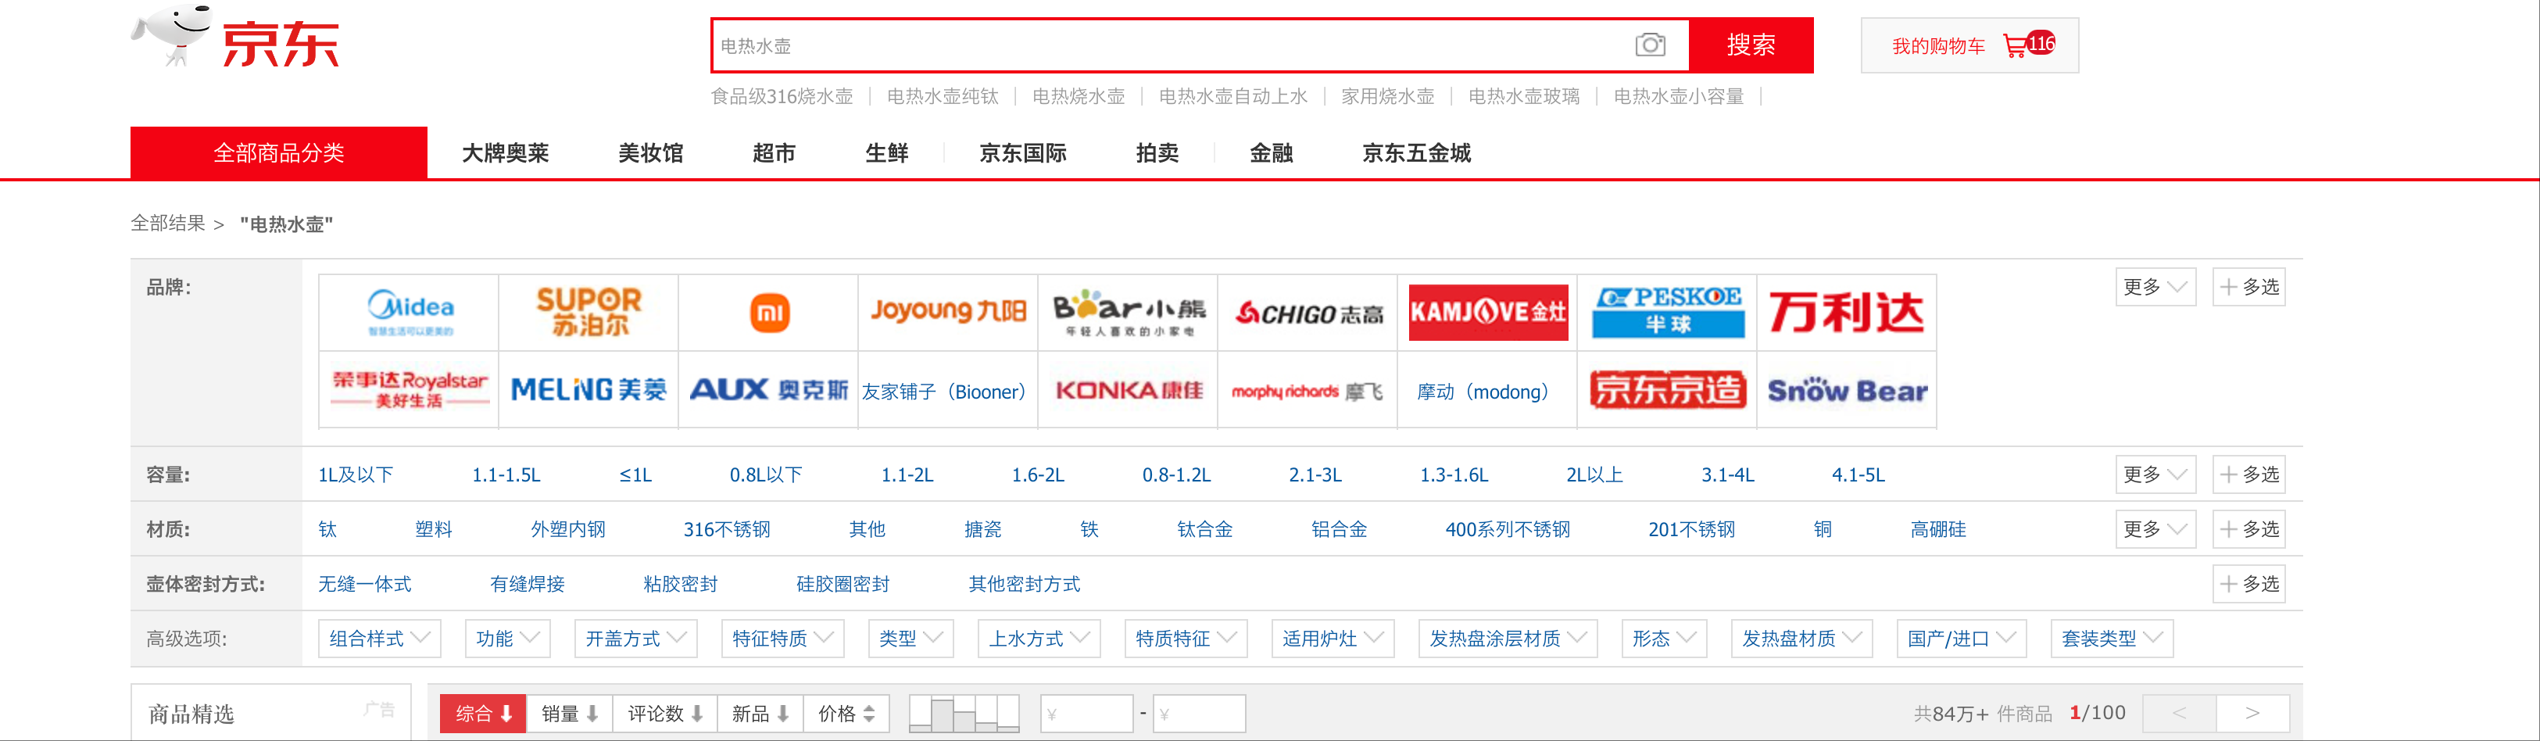Go to 京东国际 nav item

click(1024, 153)
